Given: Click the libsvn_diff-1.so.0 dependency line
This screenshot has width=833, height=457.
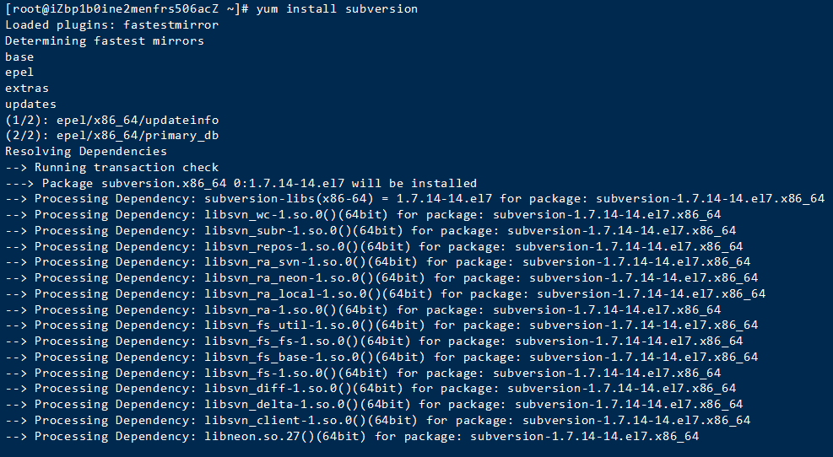Looking at the screenshot, I should click(371, 389).
